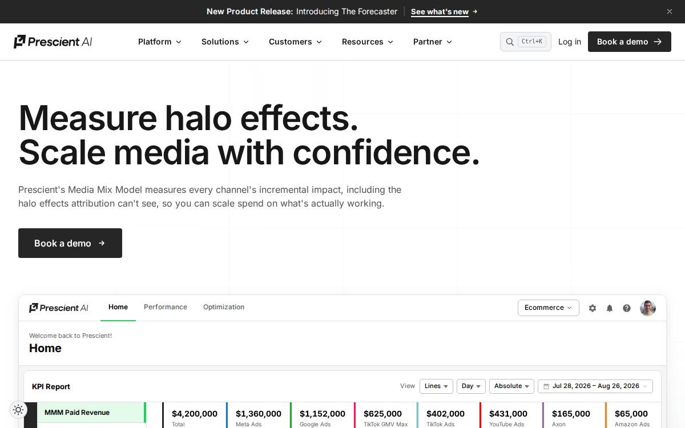Click Book a demo in the header

pyautogui.click(x=630, y=42)
